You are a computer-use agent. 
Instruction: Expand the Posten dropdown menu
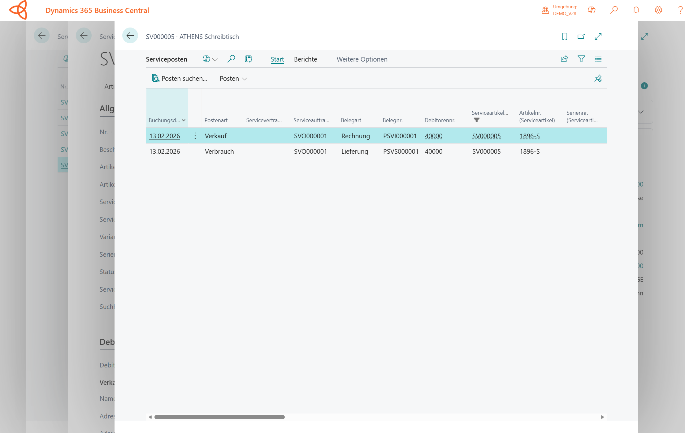[x=233, y=79]
